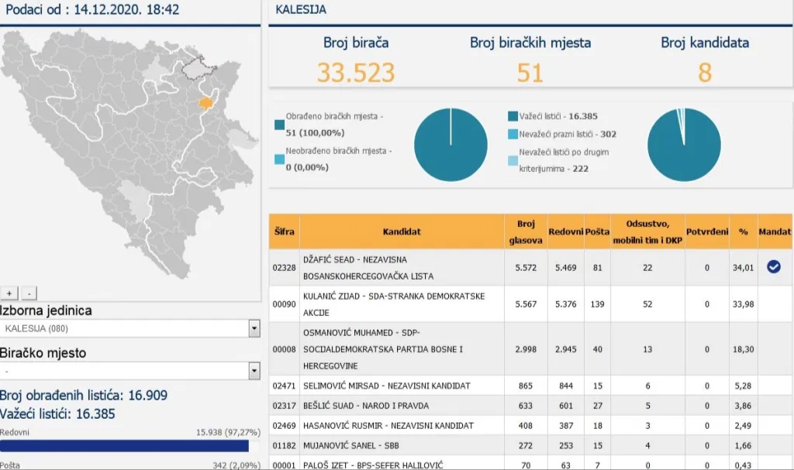Click the highlighted orange Kalesija region on map
Viewport: 794px width, 470px height.
point(206,103)
